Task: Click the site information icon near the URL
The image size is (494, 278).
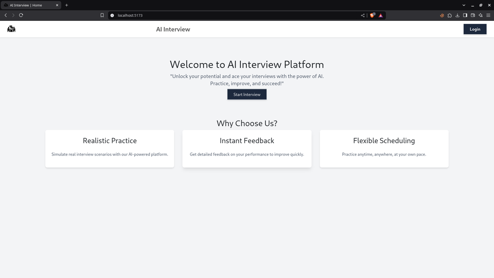Action: click(112, 15)
